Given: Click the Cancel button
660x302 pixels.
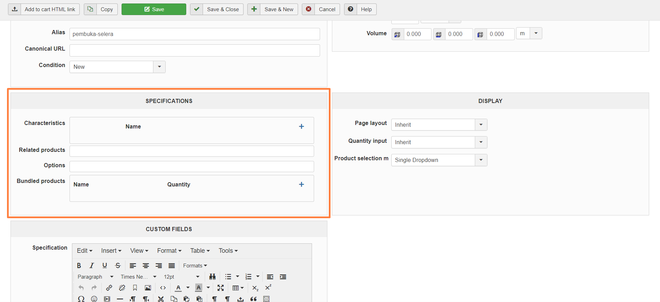Looking at the screenshot, I should (321, 9).
